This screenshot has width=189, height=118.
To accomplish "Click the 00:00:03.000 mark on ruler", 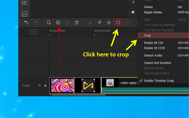I will pos(102,31).
